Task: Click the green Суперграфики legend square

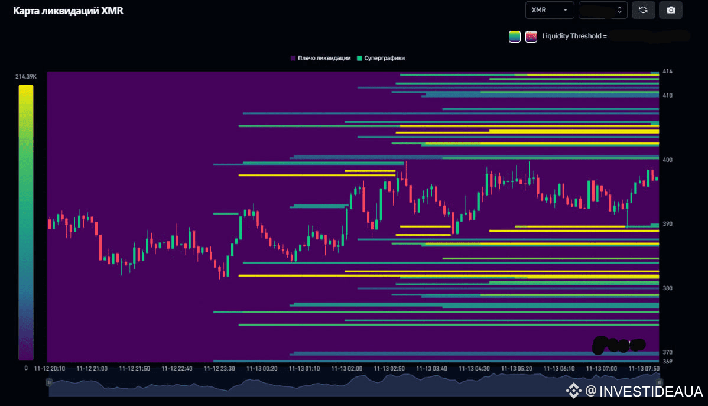Action: click(x=359, y=58)
